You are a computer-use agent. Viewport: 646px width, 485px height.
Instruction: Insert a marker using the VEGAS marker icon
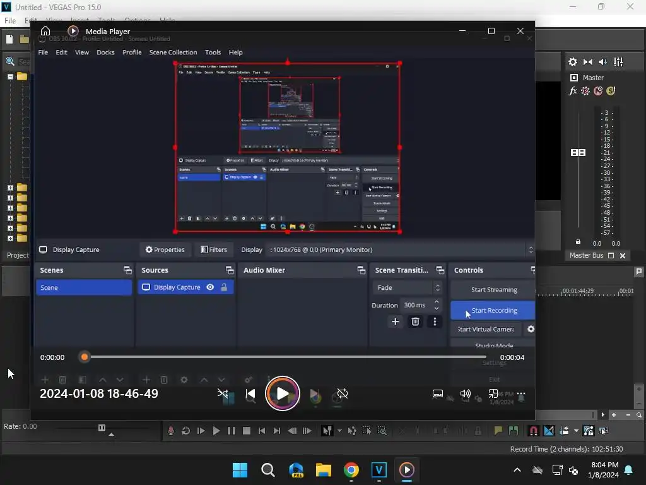(x=498, y=431)
